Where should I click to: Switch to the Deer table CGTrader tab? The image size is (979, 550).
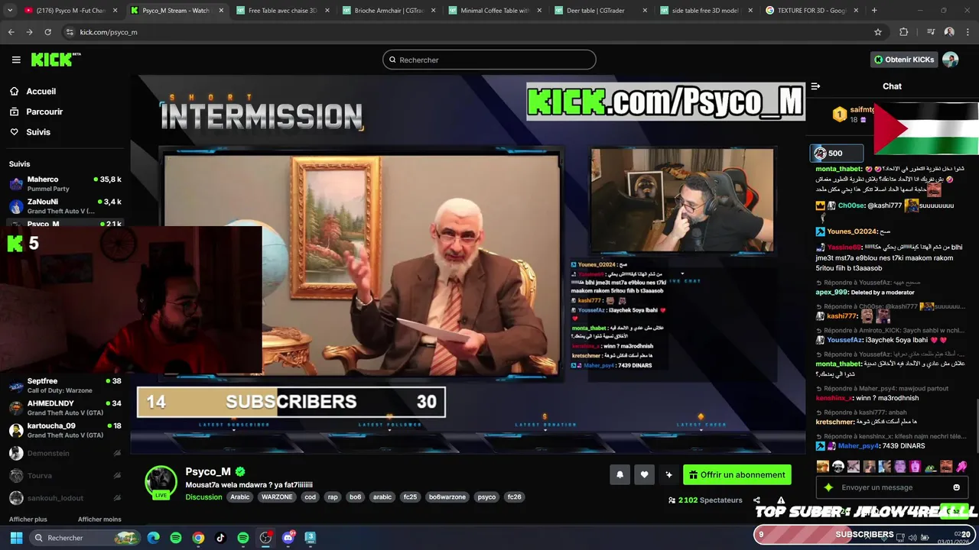pyautogui.click(x=601, y=11)
